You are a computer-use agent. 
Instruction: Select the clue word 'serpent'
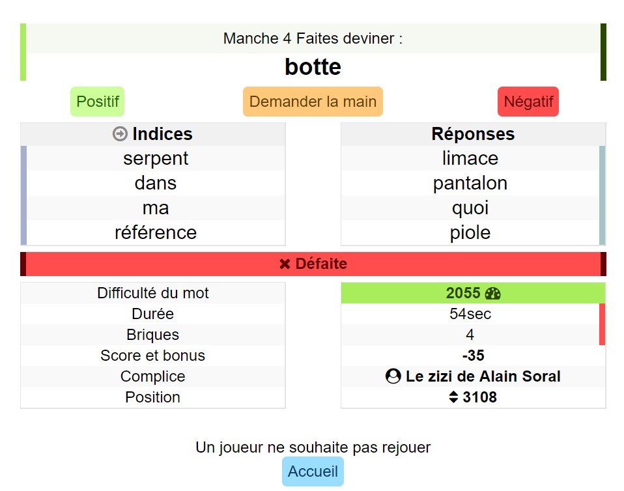(x=156, y=158)
